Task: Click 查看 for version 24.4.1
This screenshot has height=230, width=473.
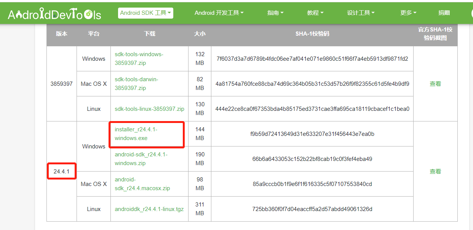Action: click(435, 172)
